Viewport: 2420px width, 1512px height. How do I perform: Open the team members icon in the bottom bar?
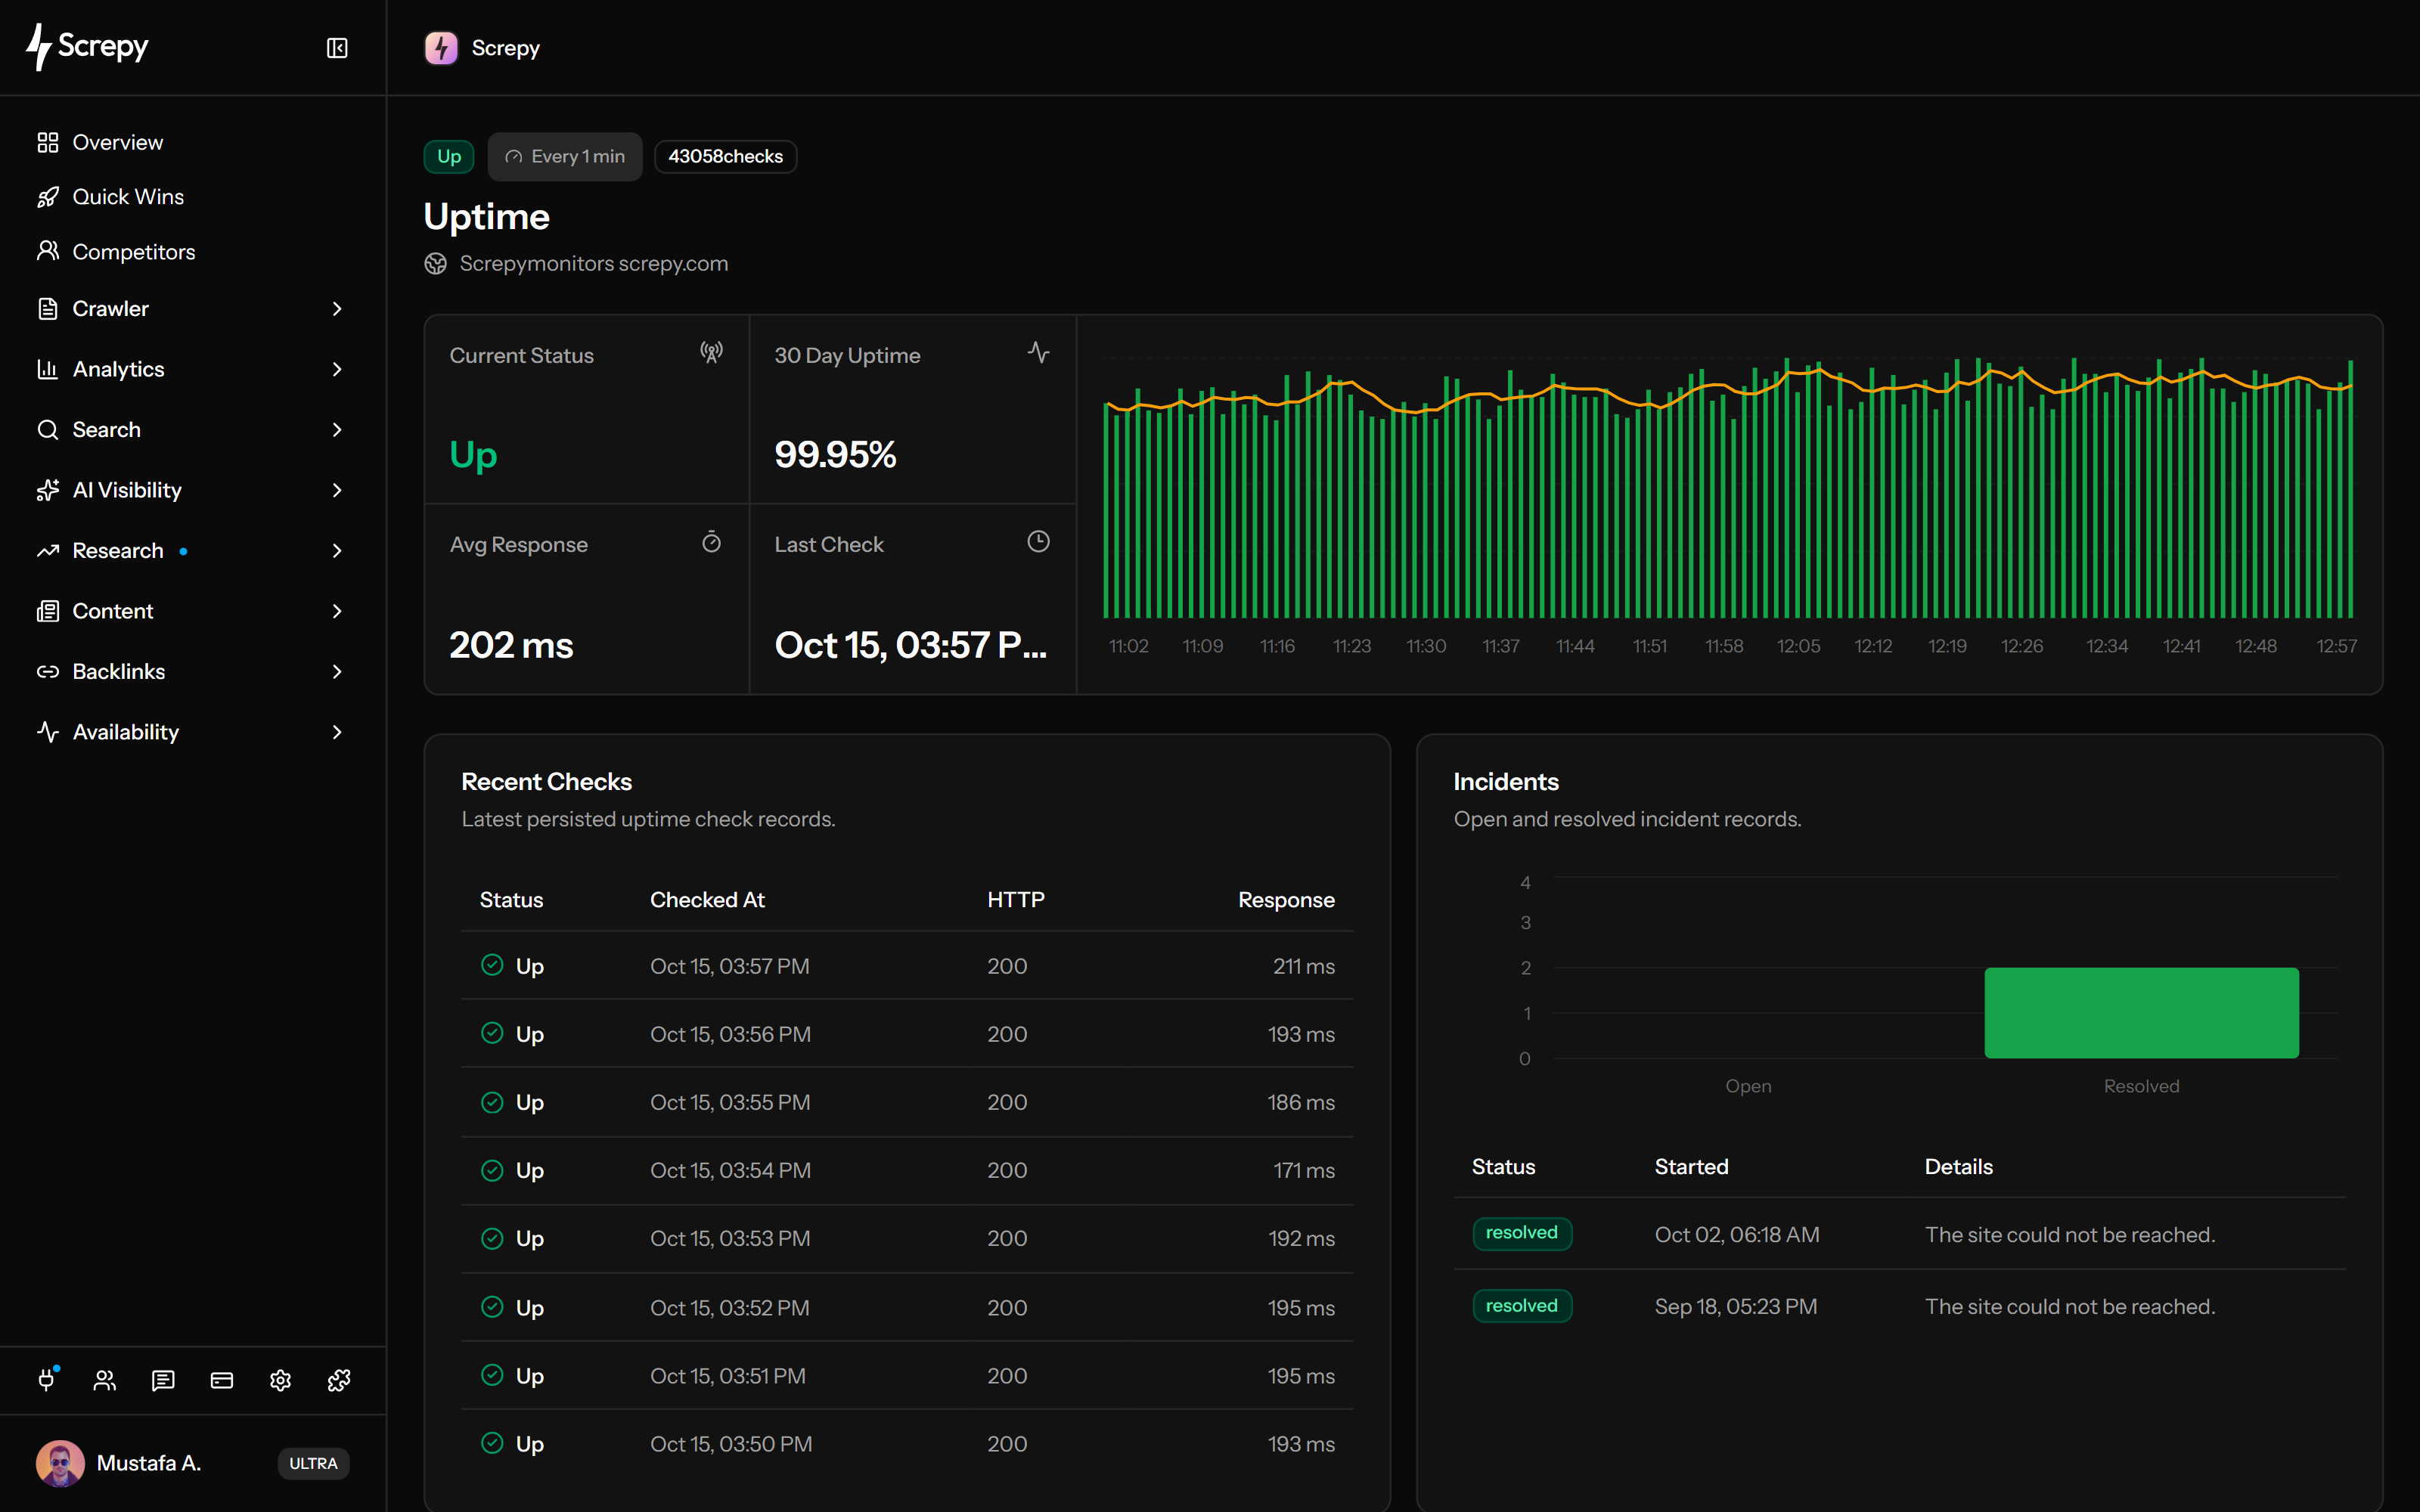[x=105, y=1380]
